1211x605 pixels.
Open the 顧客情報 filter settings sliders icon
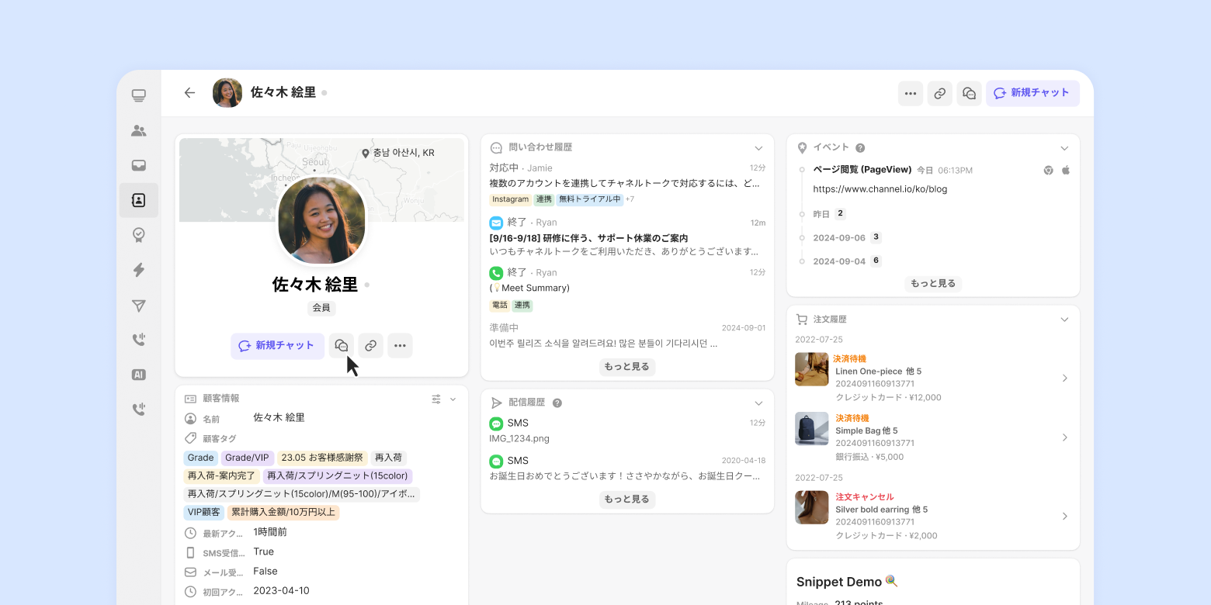coord(436,399)
